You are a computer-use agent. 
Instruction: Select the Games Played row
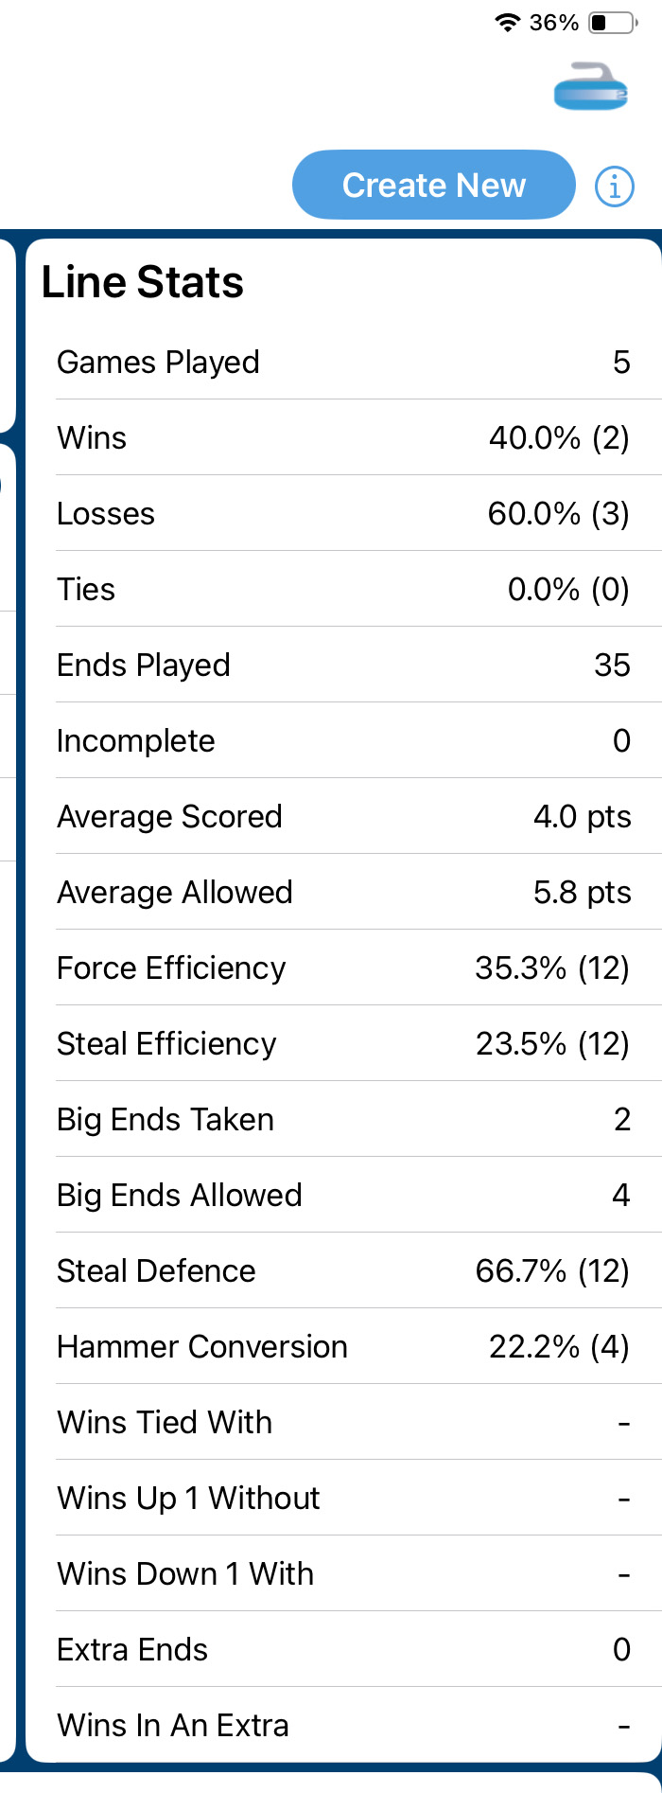tap(343, 362)
